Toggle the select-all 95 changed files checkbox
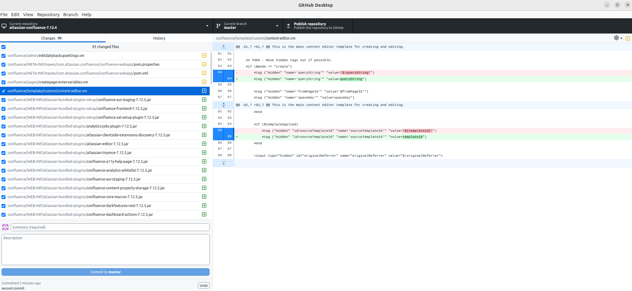 [4, 47]
